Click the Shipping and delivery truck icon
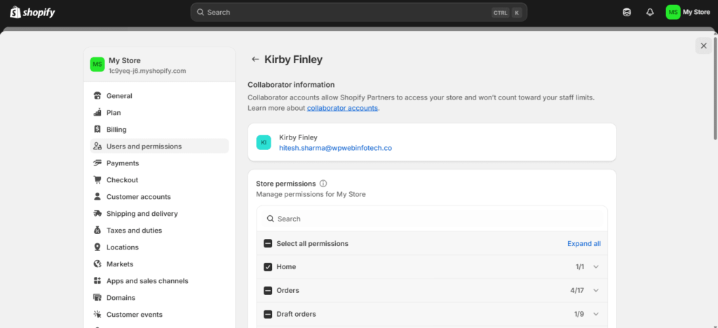Screen dimensions: 718x328 coord(97,214)
